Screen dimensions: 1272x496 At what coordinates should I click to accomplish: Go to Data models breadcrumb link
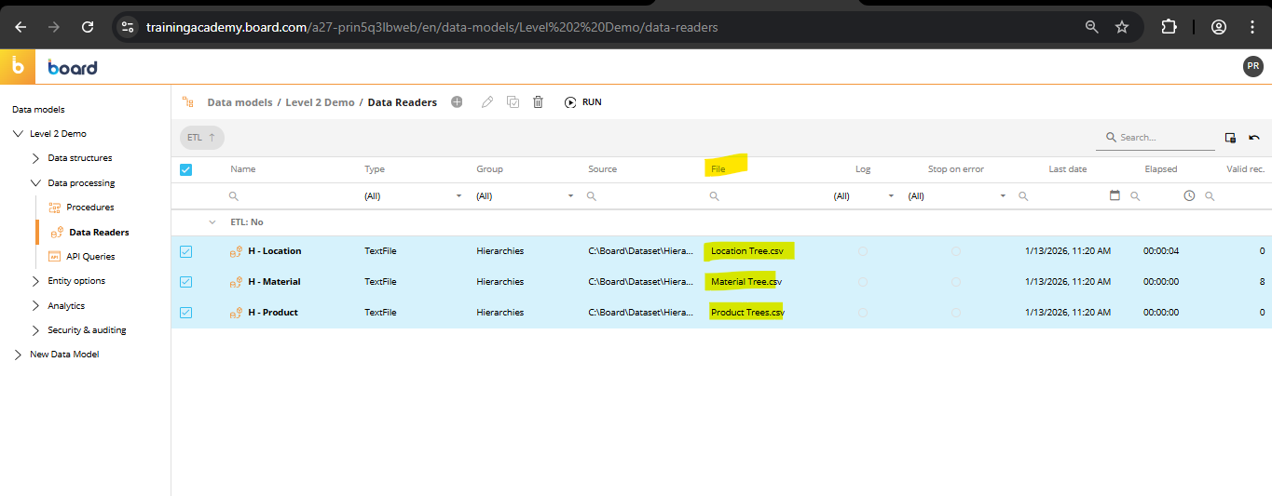[x=239, y=102]
